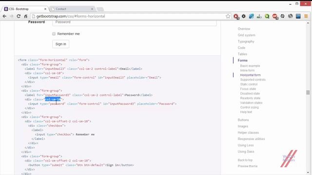
Task: Jump to Tables section
Action: 242,54
